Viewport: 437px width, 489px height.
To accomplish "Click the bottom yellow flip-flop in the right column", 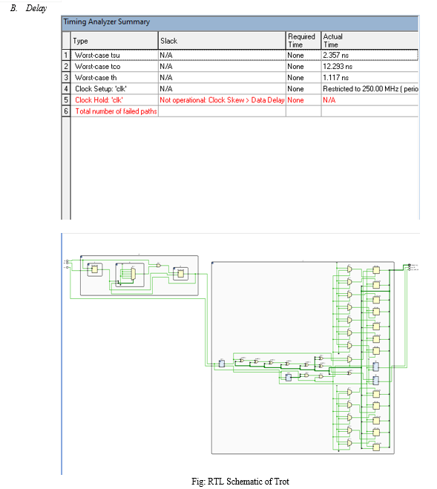I will [376, 447].
